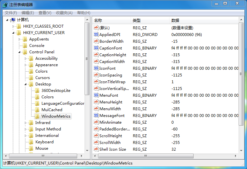Viewport: 247px width, 169px height.
Task: Click the IconTitleWrap string value icon
Action: tap(96, 82)
